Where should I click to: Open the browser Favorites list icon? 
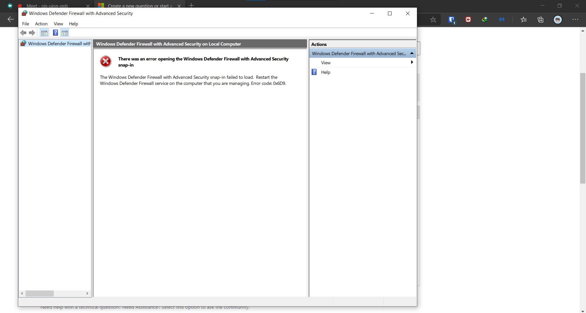tap(524, 20)
